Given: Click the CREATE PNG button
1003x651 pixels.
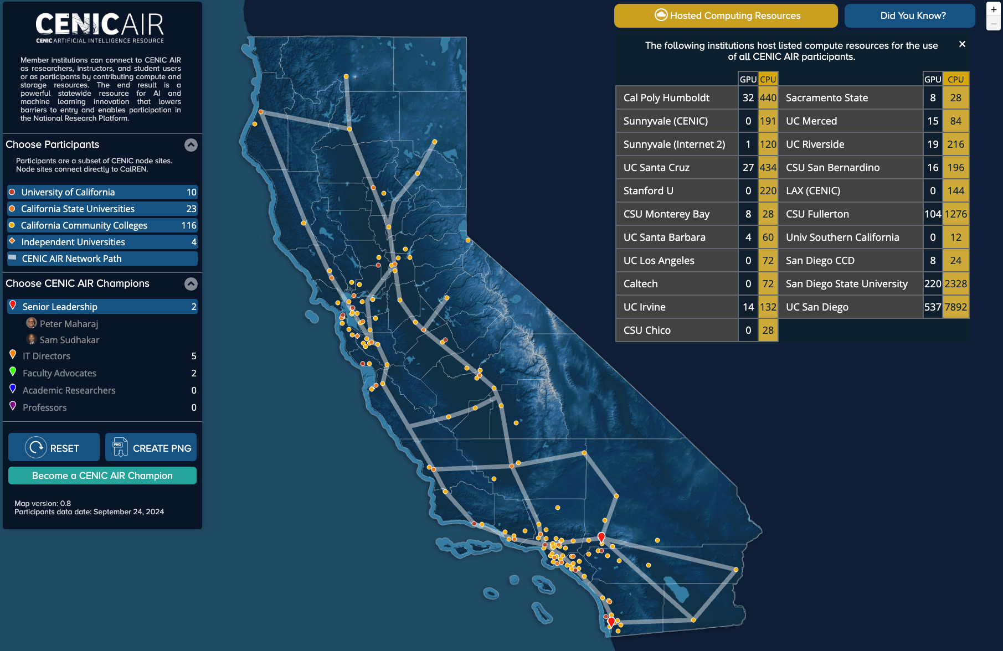Looking at the screenshot, I should coord(151,447).
